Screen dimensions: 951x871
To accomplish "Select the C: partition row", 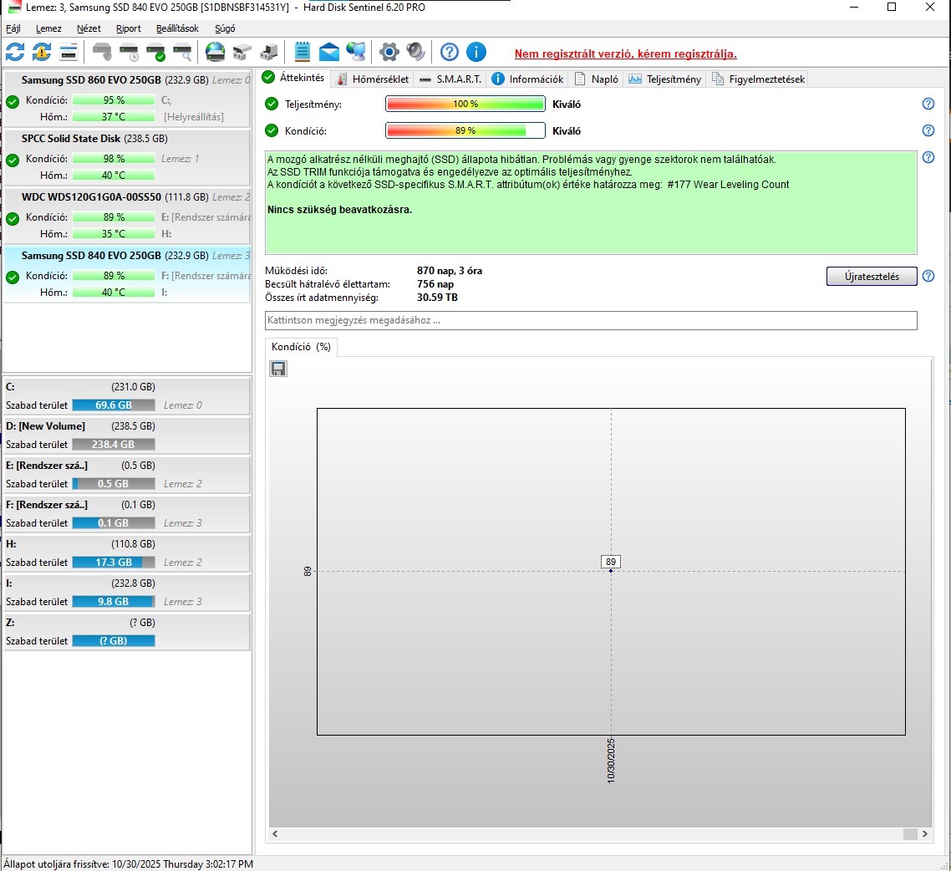I will click(x=127, y=395).
